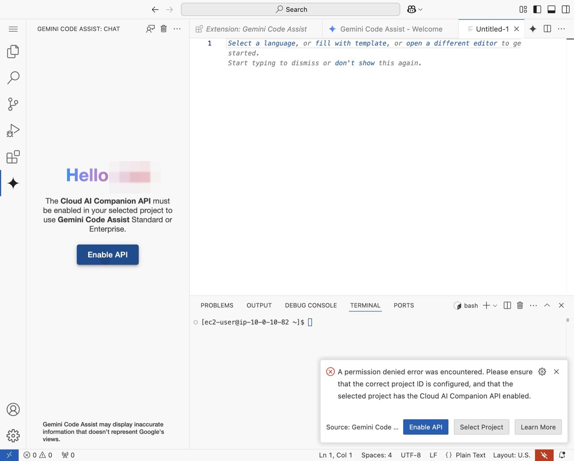Open the Copilot chat icon
Image resolution: width=574 pixels, height=461 pixels.
tap(411, 10)
